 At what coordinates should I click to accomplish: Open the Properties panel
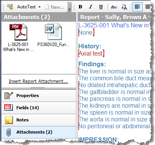coord(39,96)
